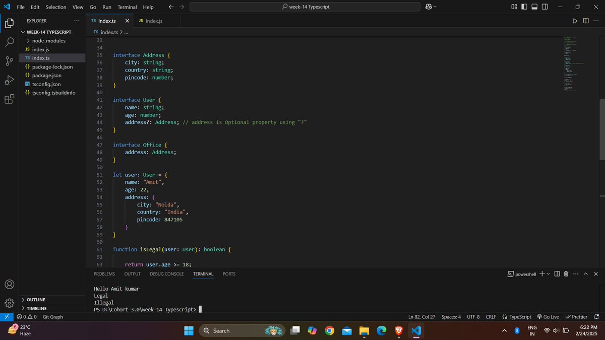
Task: Go back with the left arrow
Action: [171, 7]
